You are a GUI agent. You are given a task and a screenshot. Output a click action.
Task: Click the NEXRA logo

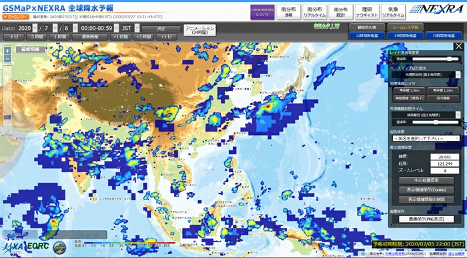[437, 9]
